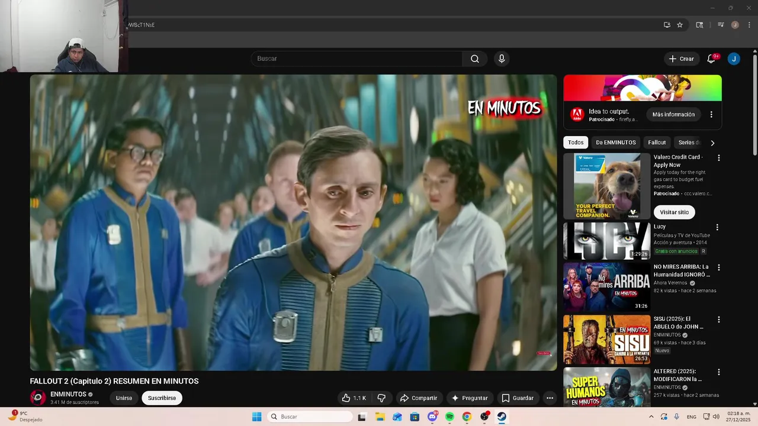Select the Series filter chip
Image resolution: width=758 pixels, height=426 pixels.
tap(689, 143)
